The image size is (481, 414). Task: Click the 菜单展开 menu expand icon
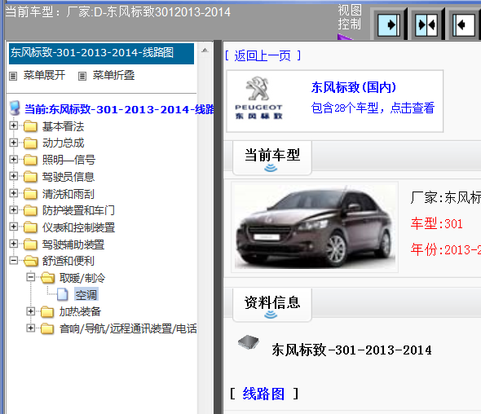[x=13, y=76]
